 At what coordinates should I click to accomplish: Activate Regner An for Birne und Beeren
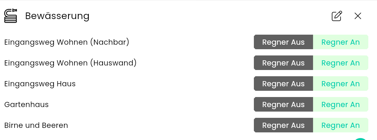[x=340, y=125]
